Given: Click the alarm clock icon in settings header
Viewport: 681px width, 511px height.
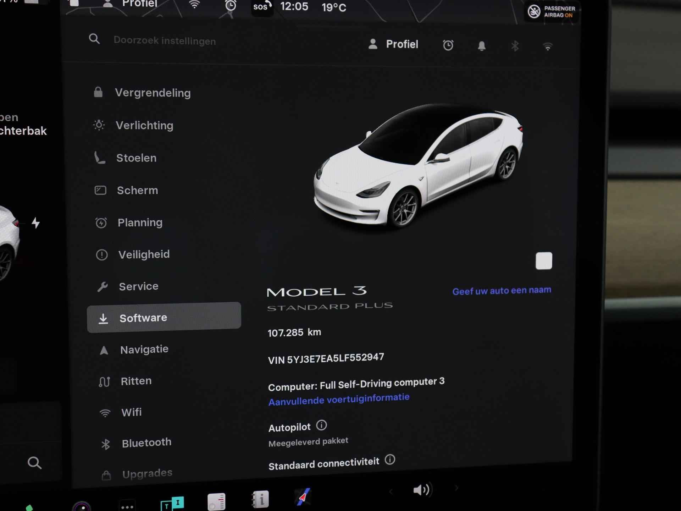Looking at the screenshot, I should [448, 45].
